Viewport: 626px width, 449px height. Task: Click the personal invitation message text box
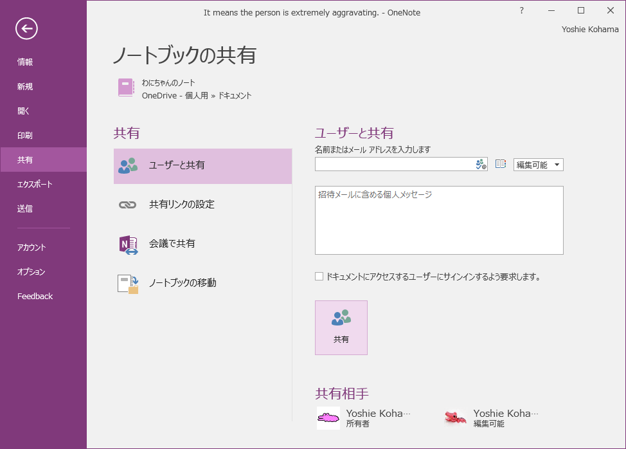click(x=439, y=220)
